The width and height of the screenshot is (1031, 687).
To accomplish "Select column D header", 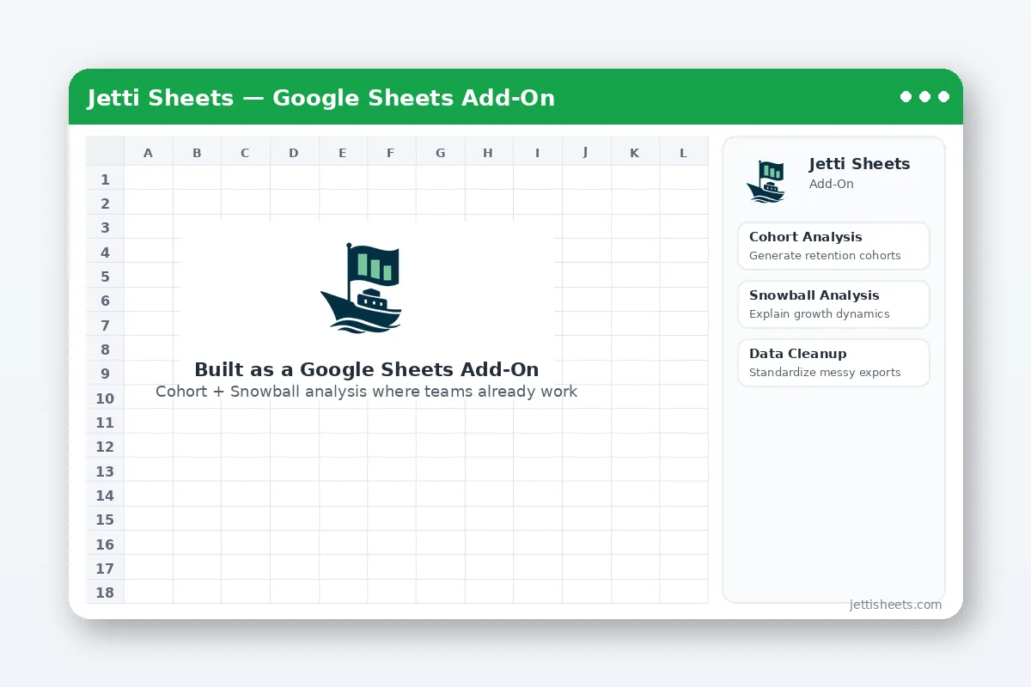I will tap(294, 153).
